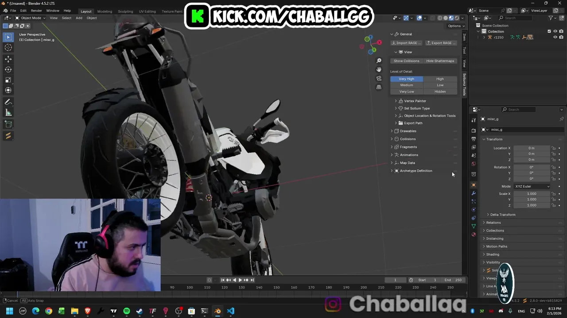The image size is (567, 318).
Task: Click Show Collisions button
Action: click(x=407, y=61)
